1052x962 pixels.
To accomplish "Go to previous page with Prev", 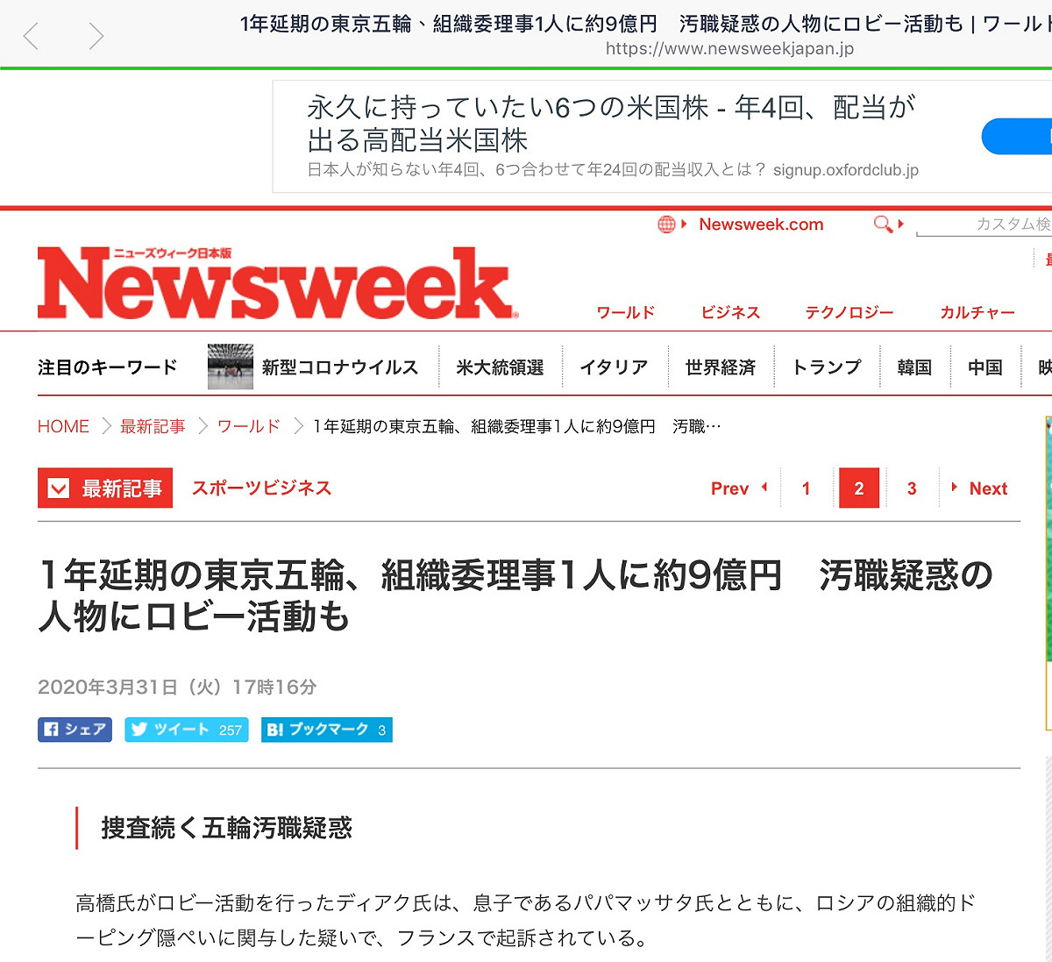I will point(738,488).
